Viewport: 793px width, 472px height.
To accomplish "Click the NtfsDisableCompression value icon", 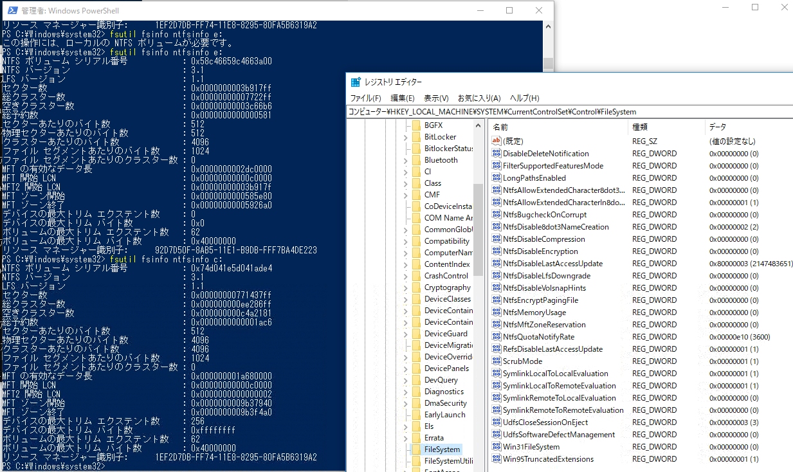I will click(x=496, y=239).
